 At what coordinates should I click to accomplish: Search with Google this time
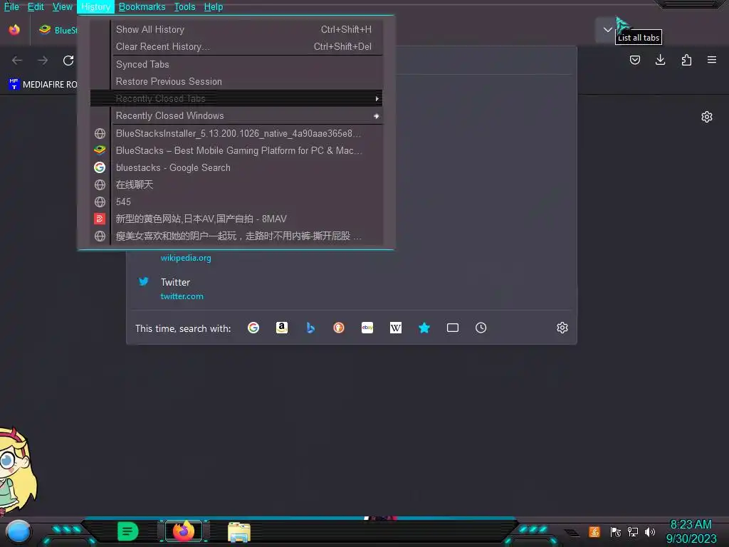(x=253, y=328)
